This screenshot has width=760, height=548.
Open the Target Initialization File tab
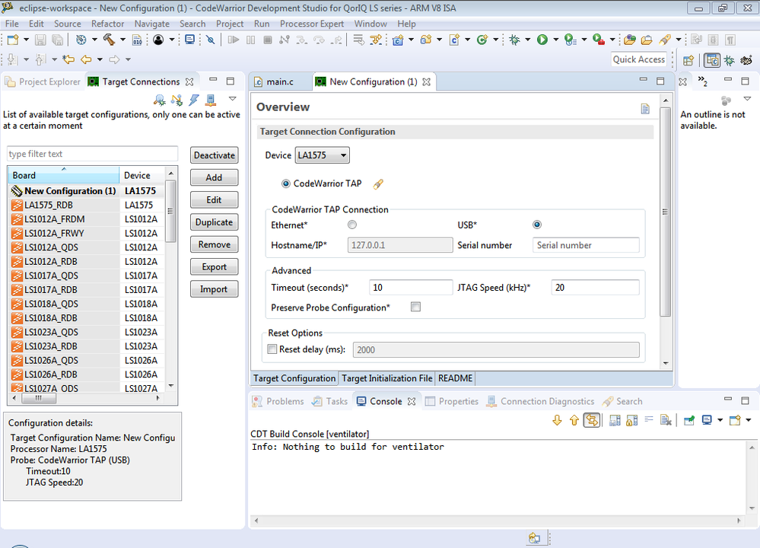[x=386, y=378]
